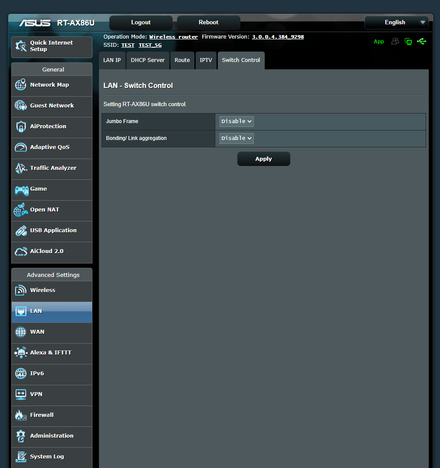Click the Network Map globe icon
Screen dimensions: 440x468
click(x=21, y=85)
